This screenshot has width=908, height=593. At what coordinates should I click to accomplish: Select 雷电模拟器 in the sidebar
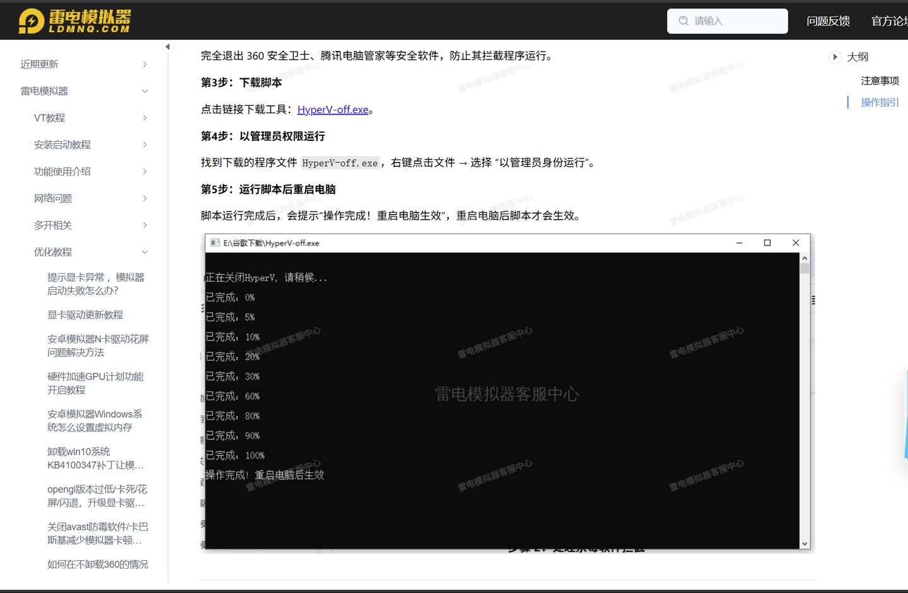44,91
